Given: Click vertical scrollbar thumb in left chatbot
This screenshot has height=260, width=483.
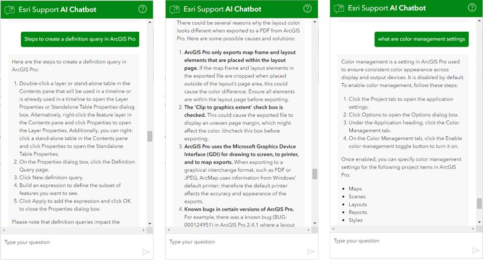Looking at the screenshot, I should pos(150,136).
